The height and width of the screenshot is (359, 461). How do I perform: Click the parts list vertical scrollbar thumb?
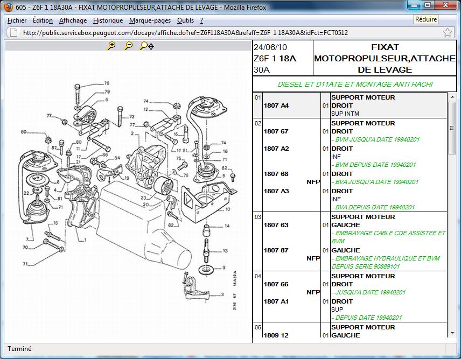pyautogui.click(x=452, y=129)
